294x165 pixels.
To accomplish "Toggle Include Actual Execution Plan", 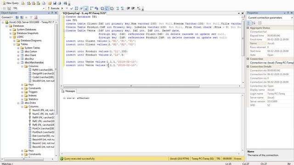I will click(x=91, y=8).
